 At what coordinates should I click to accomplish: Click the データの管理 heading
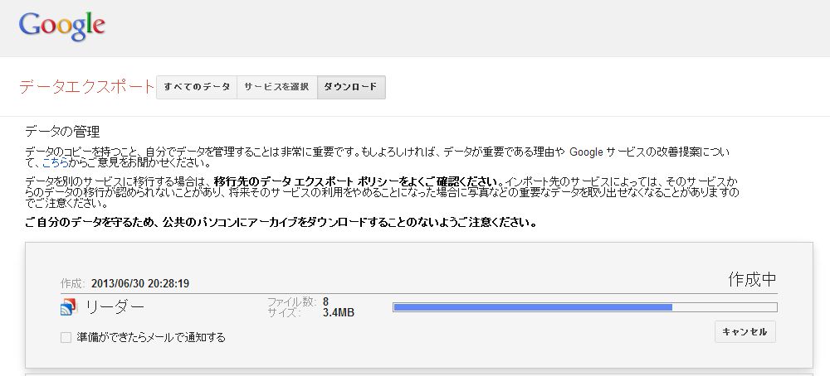[x=62, y=132]
